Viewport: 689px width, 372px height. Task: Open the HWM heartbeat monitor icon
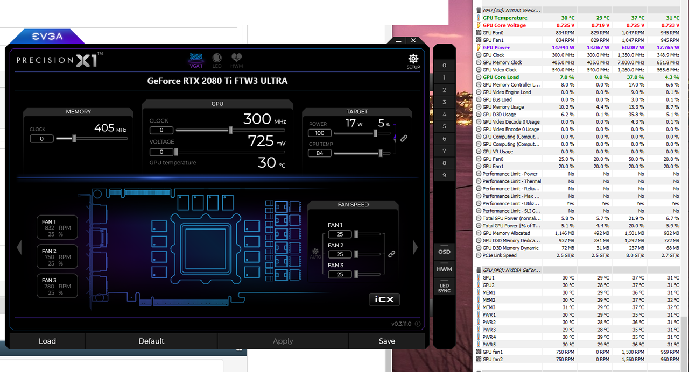[237, 60]
